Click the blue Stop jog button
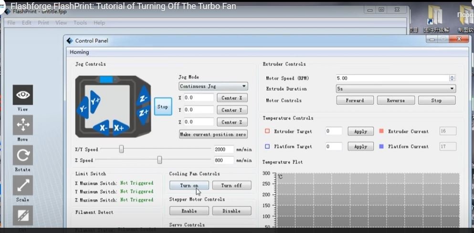Viewport: 474px width, 233px height. 163,107
